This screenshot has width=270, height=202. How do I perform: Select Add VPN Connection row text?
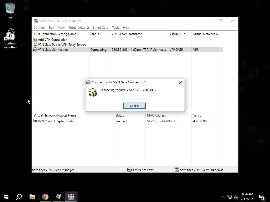coord(53,40)
